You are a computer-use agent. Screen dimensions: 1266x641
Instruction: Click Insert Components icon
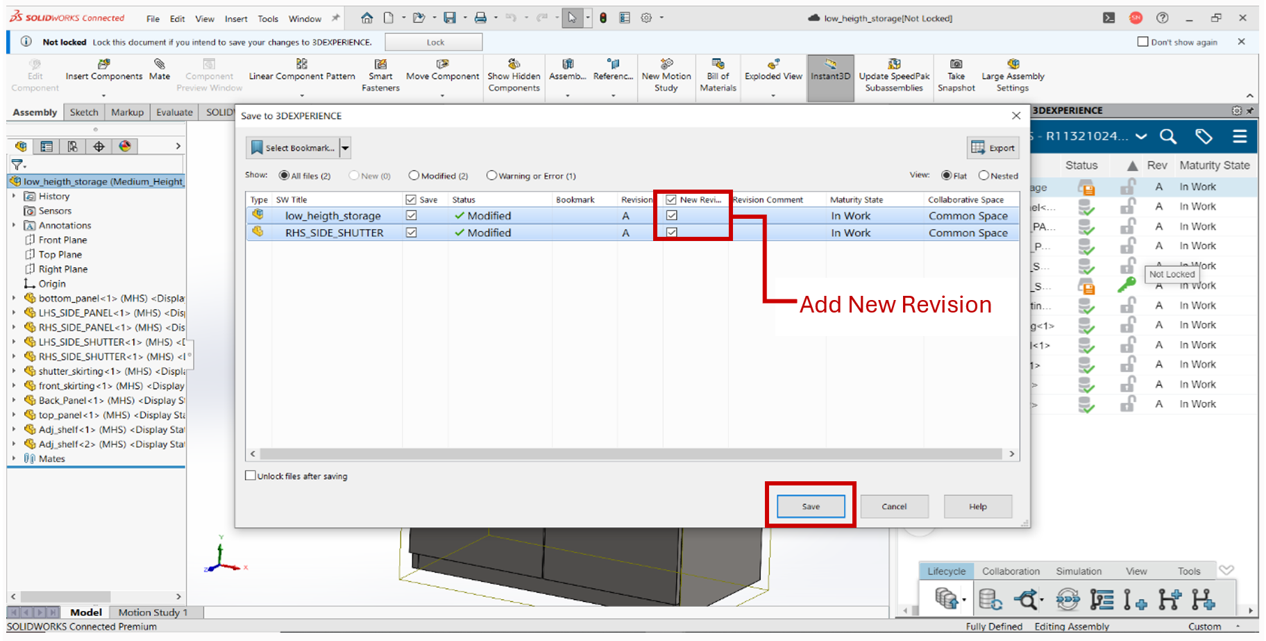(x=103, y=65)
